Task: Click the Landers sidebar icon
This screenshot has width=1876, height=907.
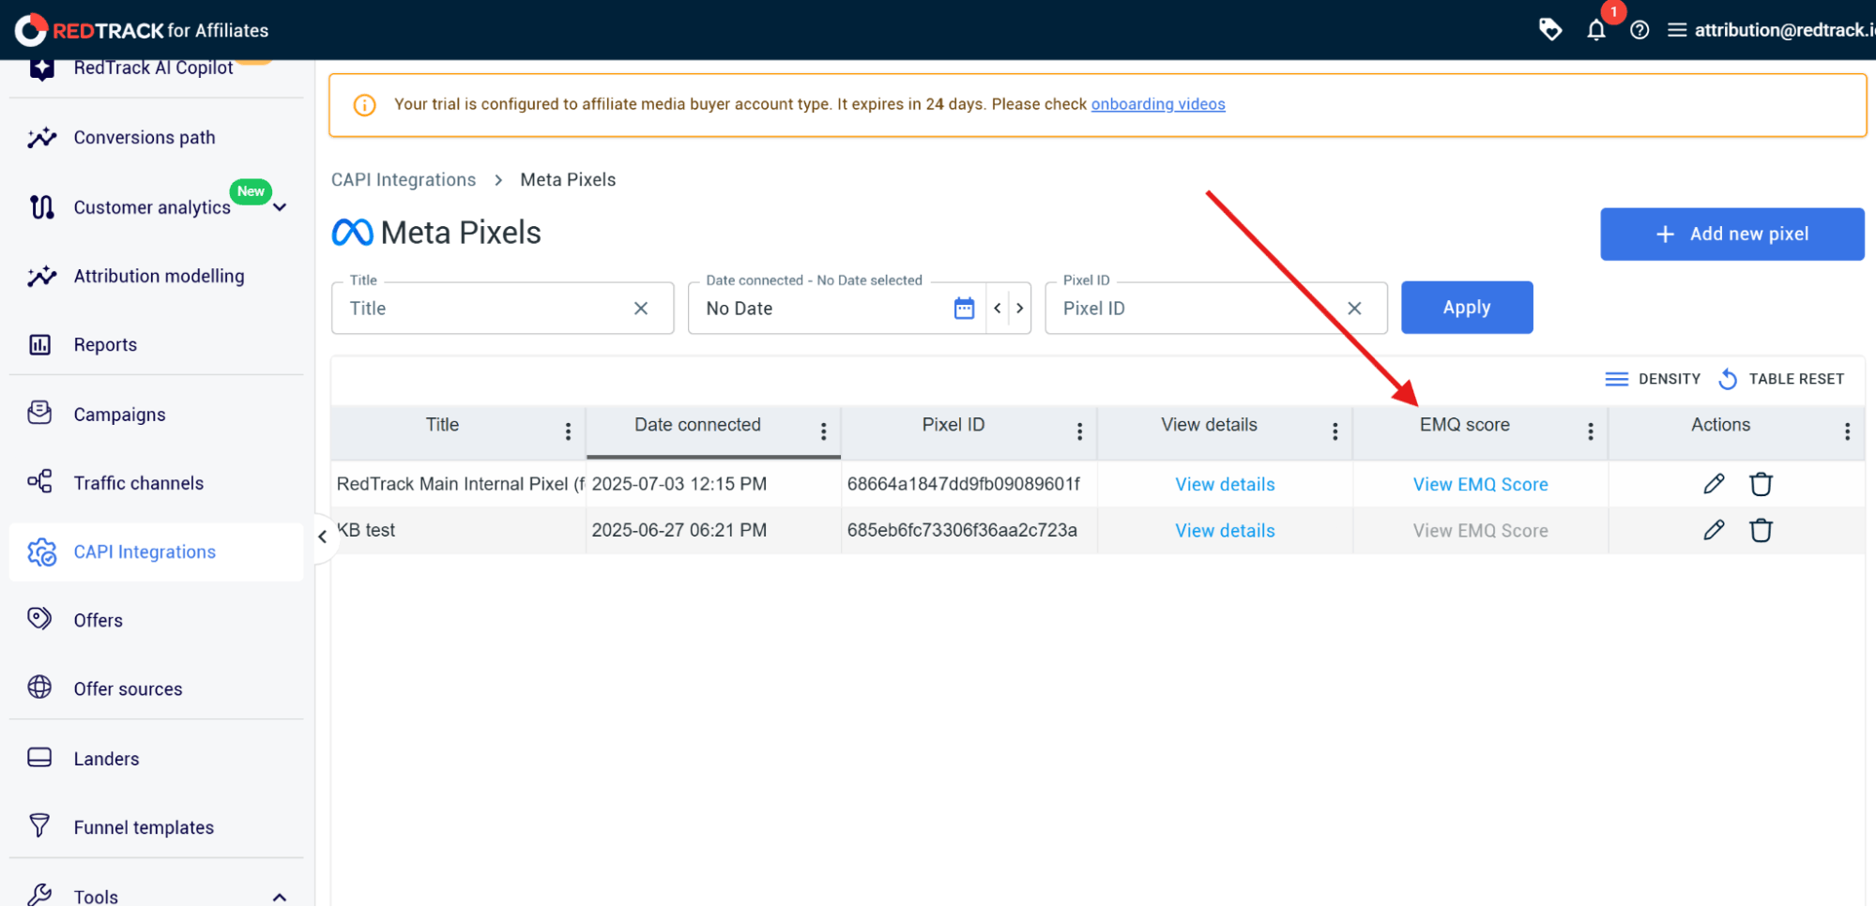Action: click(40, 758)
